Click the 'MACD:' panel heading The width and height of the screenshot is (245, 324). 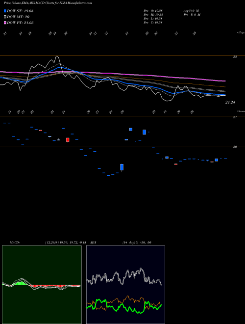click(x=14, y=243)
